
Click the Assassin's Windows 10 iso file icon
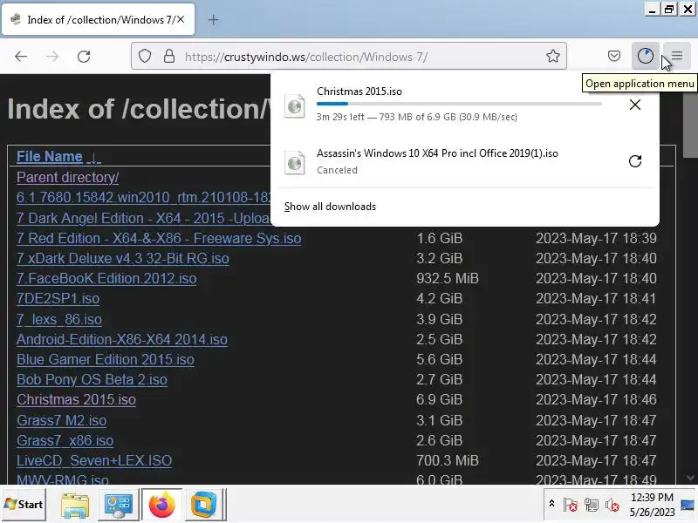pyautogui.click(x=295, y=162)
